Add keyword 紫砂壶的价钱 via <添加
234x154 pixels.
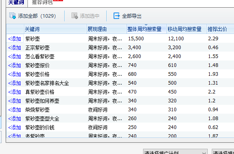point(14,127)
